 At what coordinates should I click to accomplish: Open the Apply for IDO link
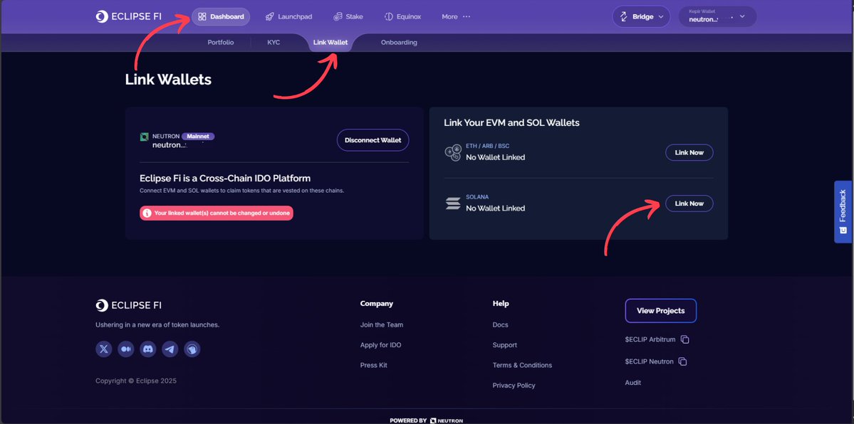pos(381,345)
